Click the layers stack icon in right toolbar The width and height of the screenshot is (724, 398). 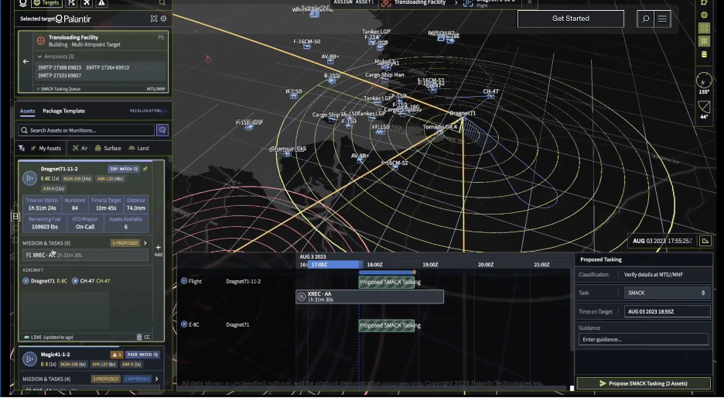704,54
